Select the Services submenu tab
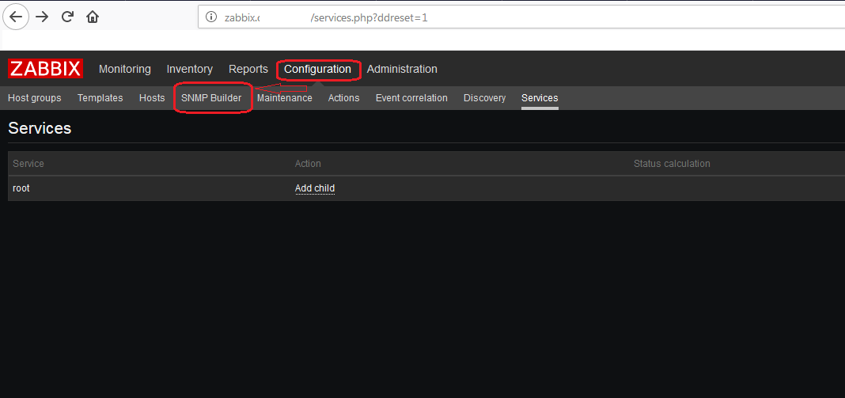This screenshot has height=398, width=845. pyautogui.click(x=540, y=98)
